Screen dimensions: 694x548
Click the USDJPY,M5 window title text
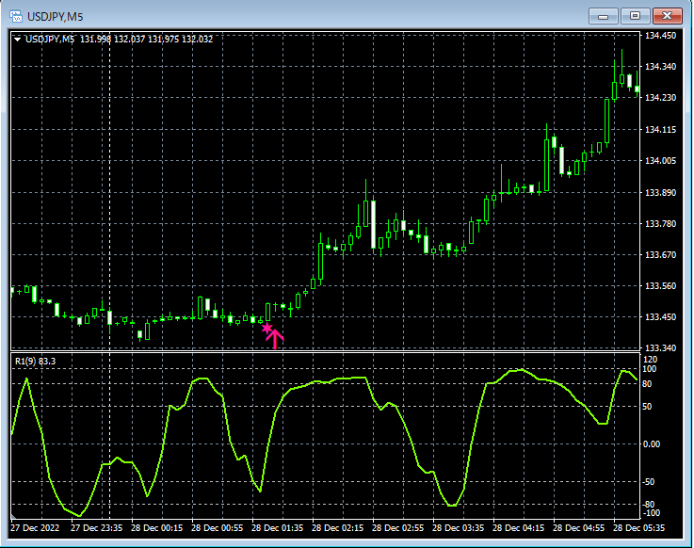(56, 16)
